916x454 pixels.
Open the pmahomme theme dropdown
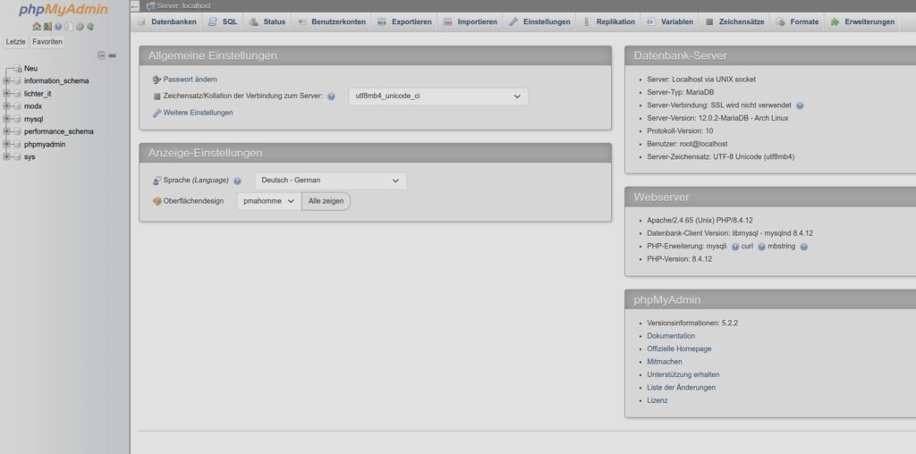[267, 202]
